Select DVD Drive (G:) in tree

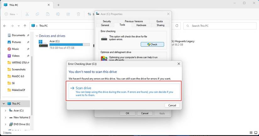click(x=21, y=124)
